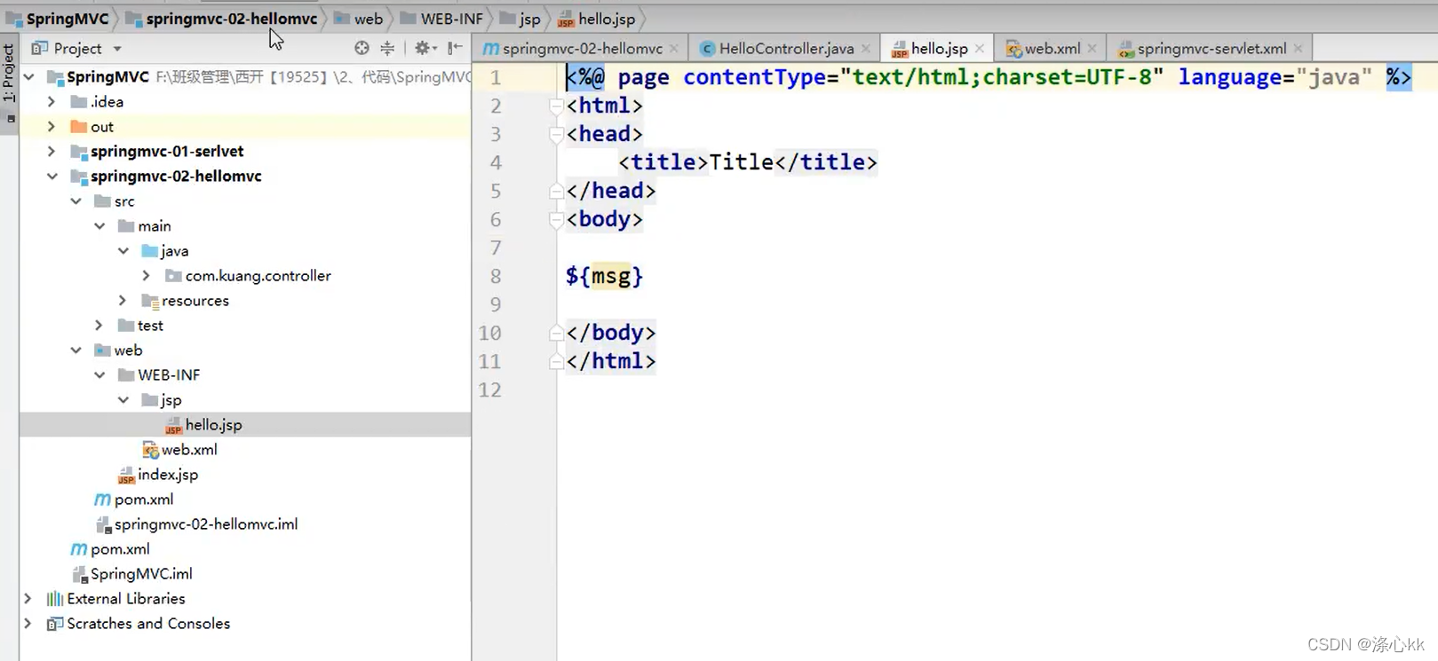Click the scroll-from-source target icon
The height and width of the screenshot is (661, 1438).
pyautogui.click(x=361, y=48)
